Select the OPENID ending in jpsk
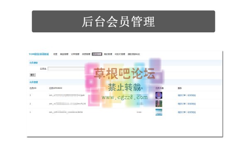The height and width of the screenshot is (166, 249). pyautogui.click(x=67, y=95)
